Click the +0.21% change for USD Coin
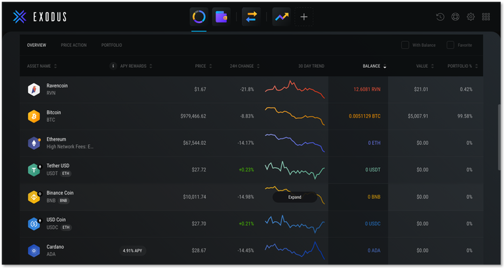 [246, 224]
